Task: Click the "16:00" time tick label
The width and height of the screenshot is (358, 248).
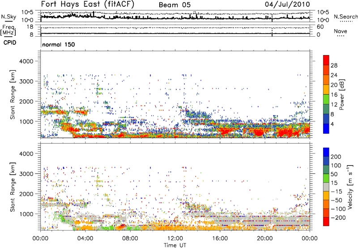Action: point(220,239)
